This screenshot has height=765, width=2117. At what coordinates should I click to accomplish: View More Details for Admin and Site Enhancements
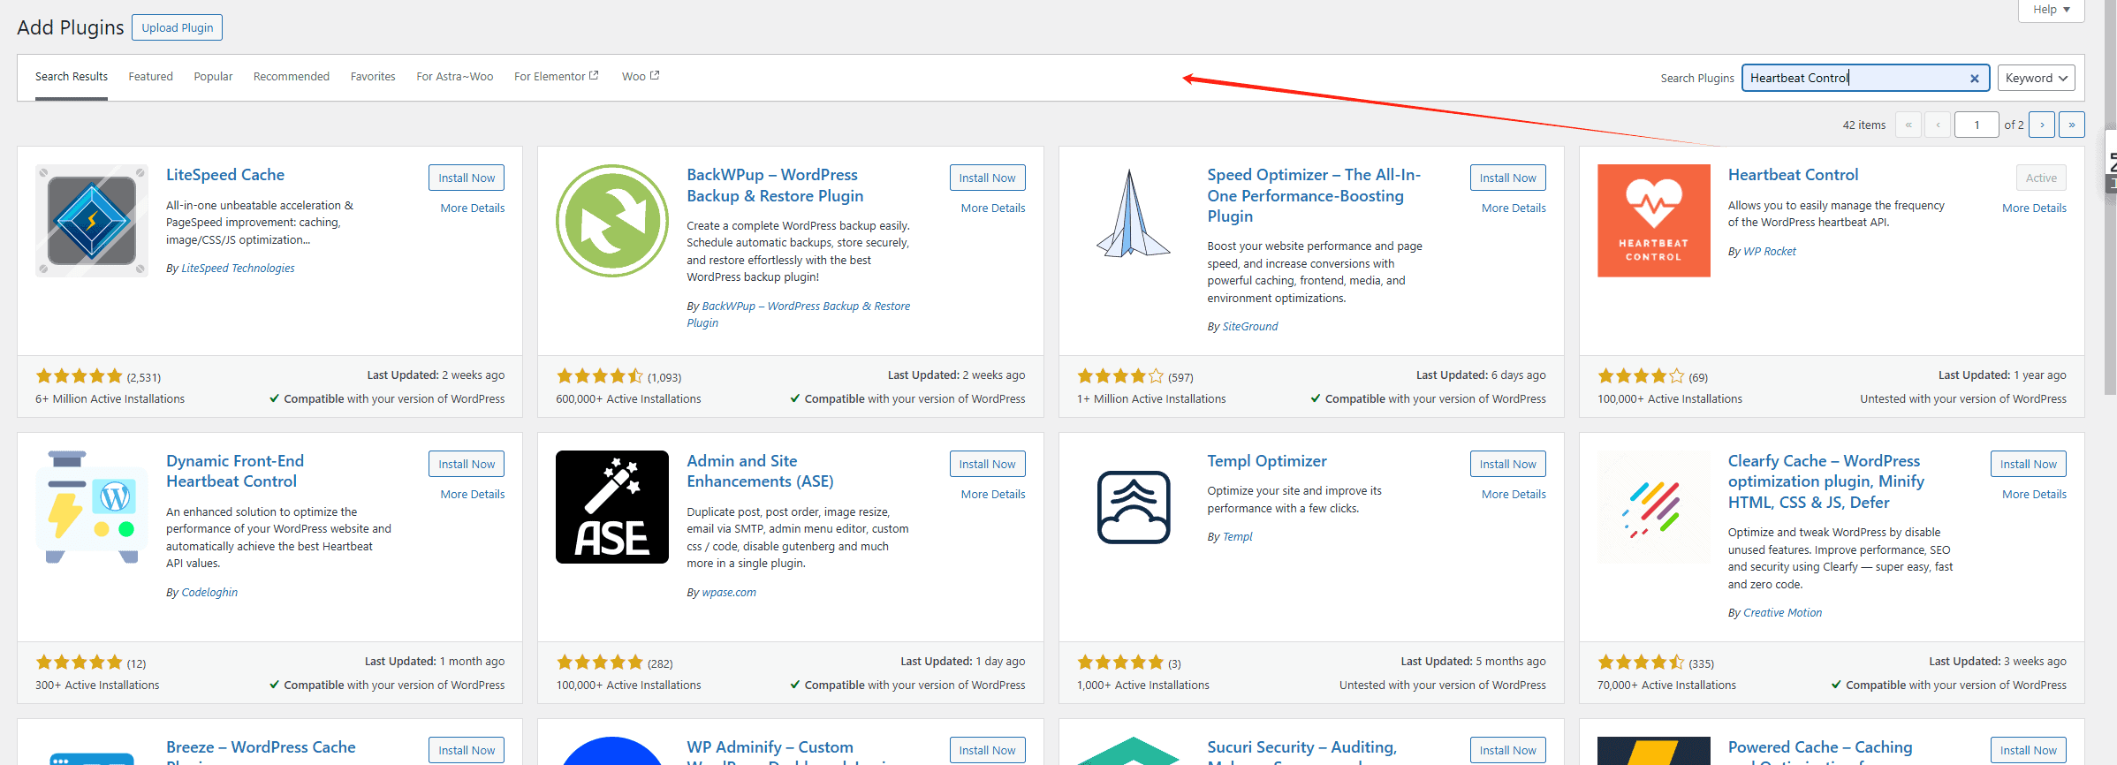pos(993,495)
